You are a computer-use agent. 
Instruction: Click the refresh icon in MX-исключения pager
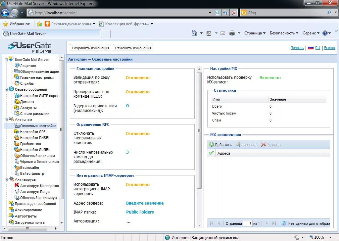click(284, 223)
